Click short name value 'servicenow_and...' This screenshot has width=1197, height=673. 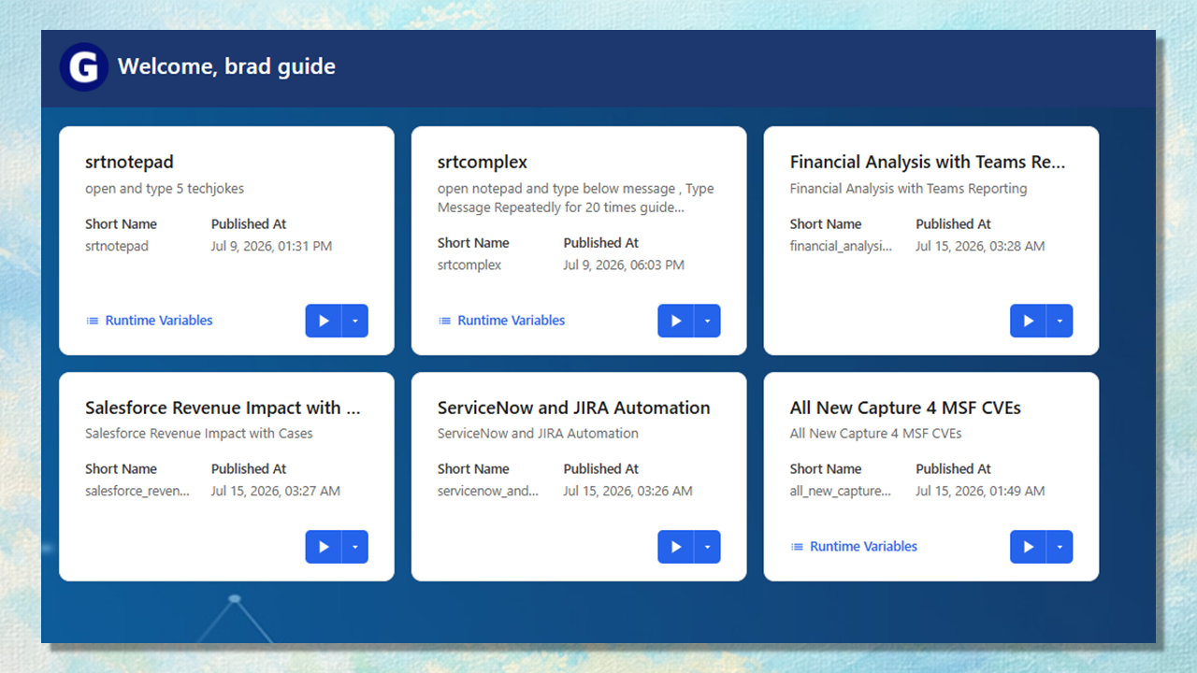488,492
